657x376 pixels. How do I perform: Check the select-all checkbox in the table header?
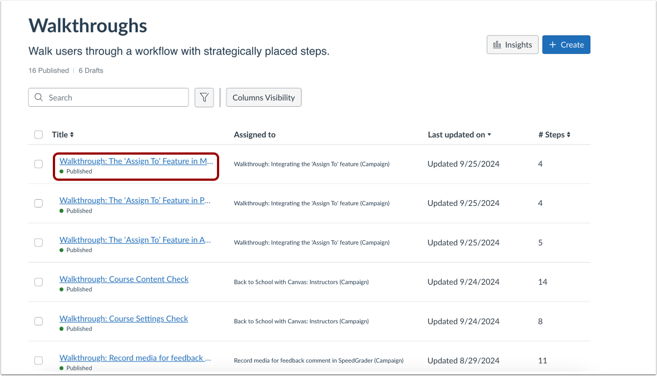[38, 135]
